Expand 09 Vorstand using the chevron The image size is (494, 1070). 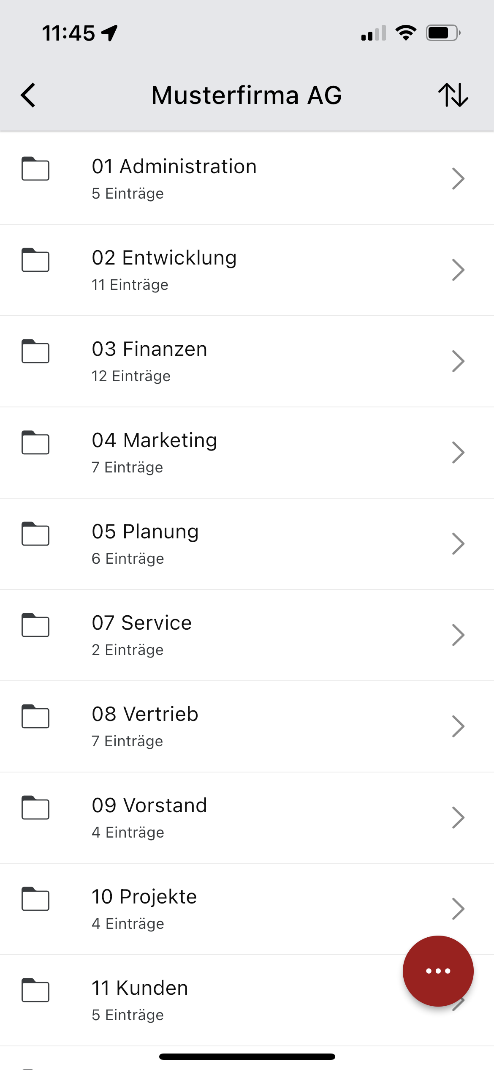458,818
